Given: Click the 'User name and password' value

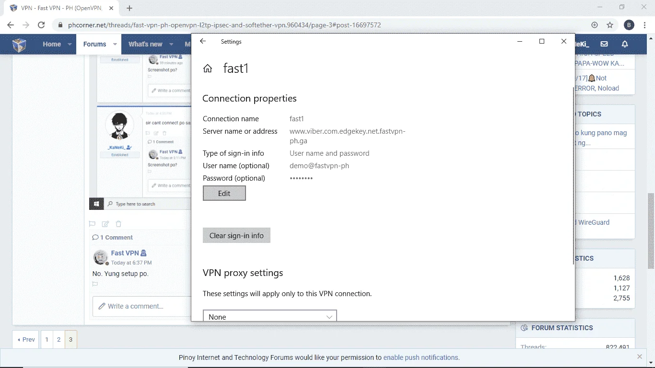Looking at the screenshot, I should point(329,153).
